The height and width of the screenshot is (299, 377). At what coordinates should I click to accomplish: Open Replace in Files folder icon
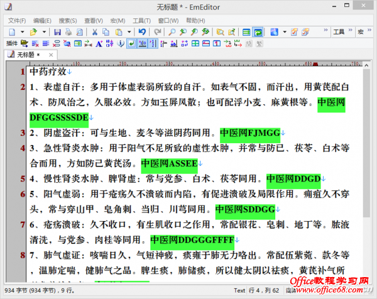coord(231,32)
